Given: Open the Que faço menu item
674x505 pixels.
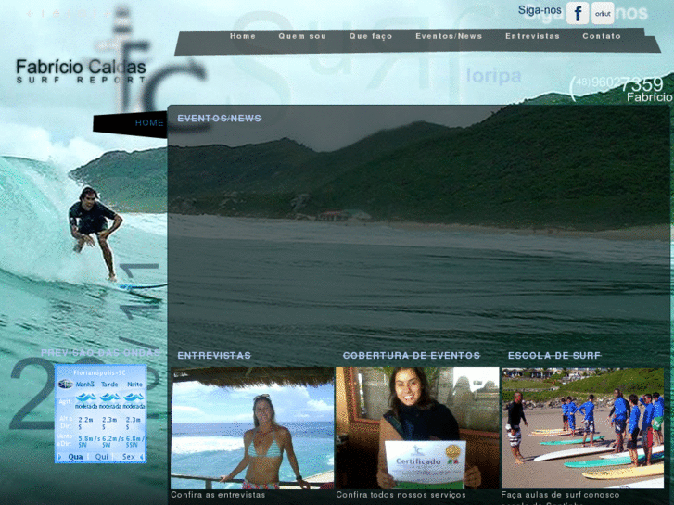Looking at the screenshot, I should coord(371,36).
